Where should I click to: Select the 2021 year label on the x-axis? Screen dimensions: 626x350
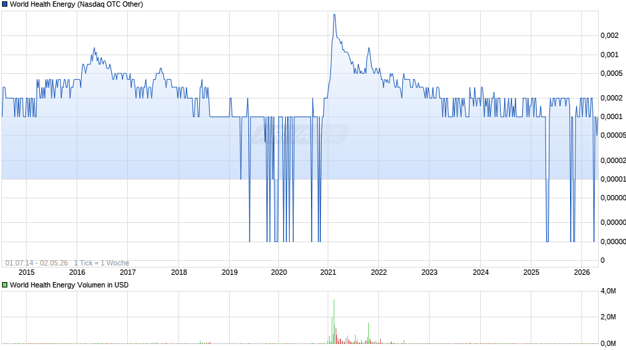coord(328,272)
